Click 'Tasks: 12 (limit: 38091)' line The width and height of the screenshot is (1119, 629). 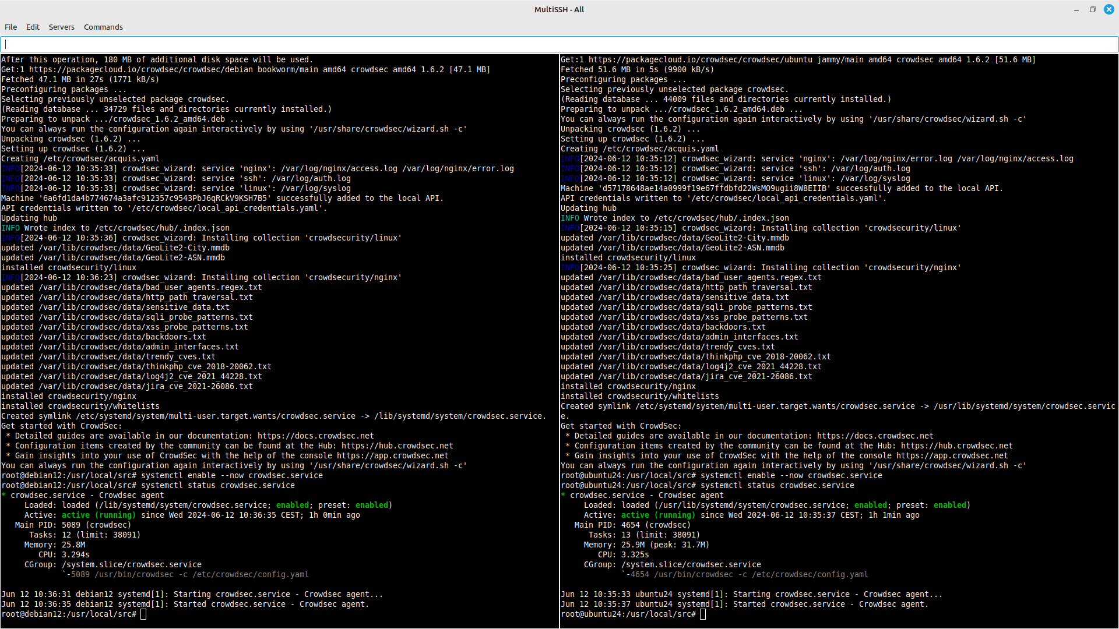pos(85,535)
